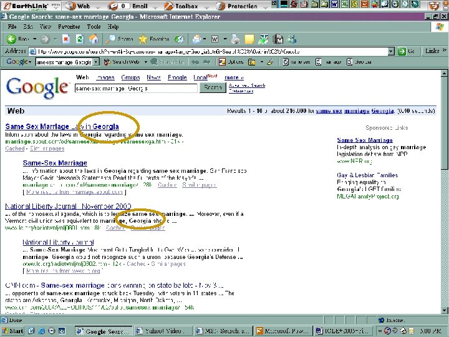The image size is (449, 337).
Task: Switch to the Groups search link
Action: pos(130,77)
